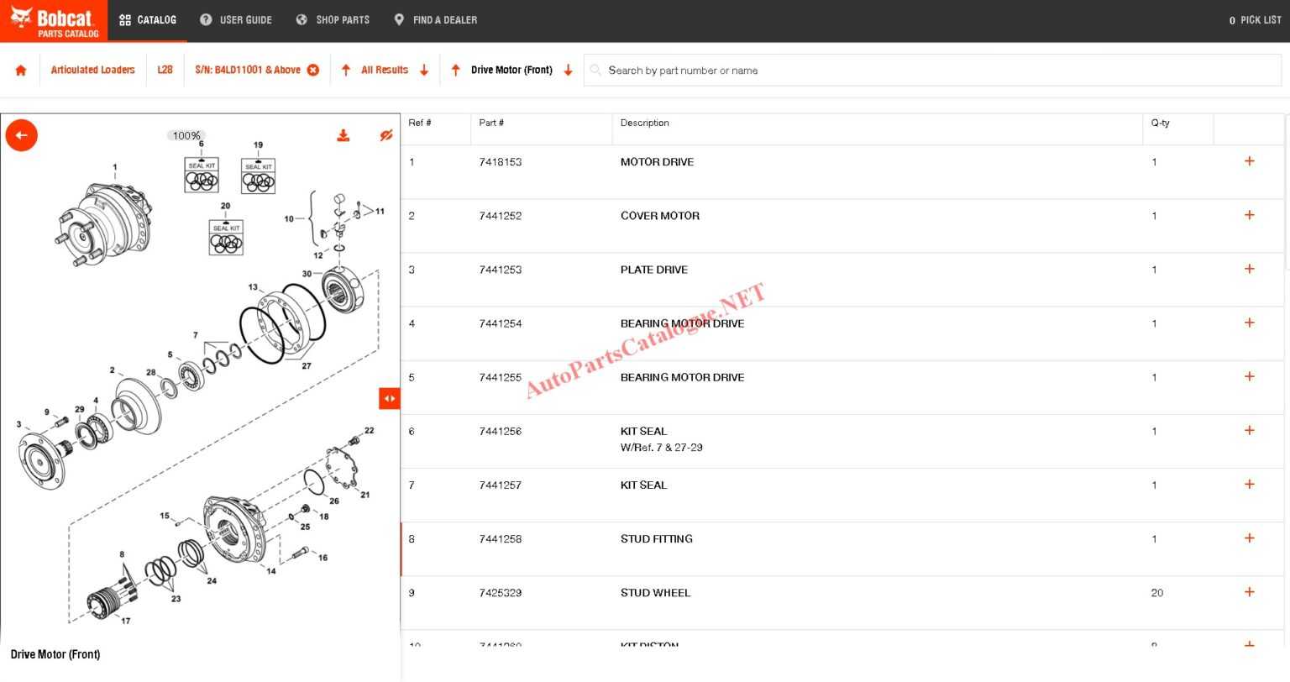Screen dimensions: 1290x682
Task: Add PLATE DRIVE to pick list
Action: tap(1249, 269)
